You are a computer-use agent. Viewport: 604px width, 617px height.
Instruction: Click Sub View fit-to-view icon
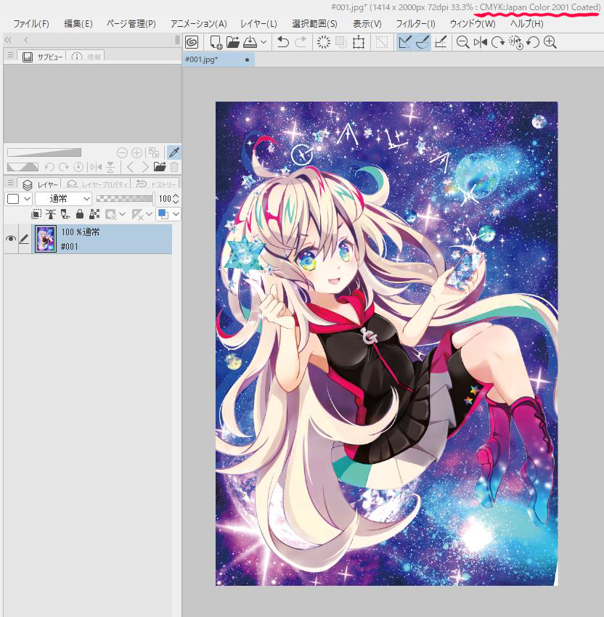pyautogui.click(x=154, y=152)
